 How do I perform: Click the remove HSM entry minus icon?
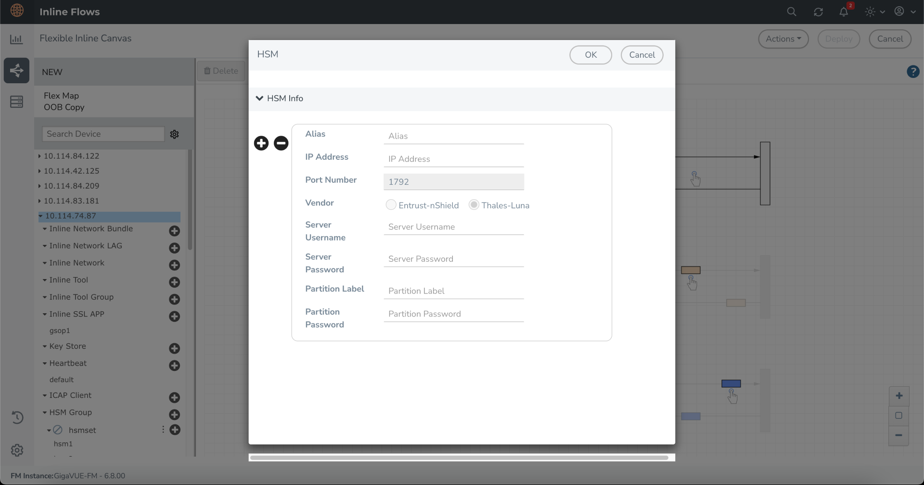coord(281,143)
